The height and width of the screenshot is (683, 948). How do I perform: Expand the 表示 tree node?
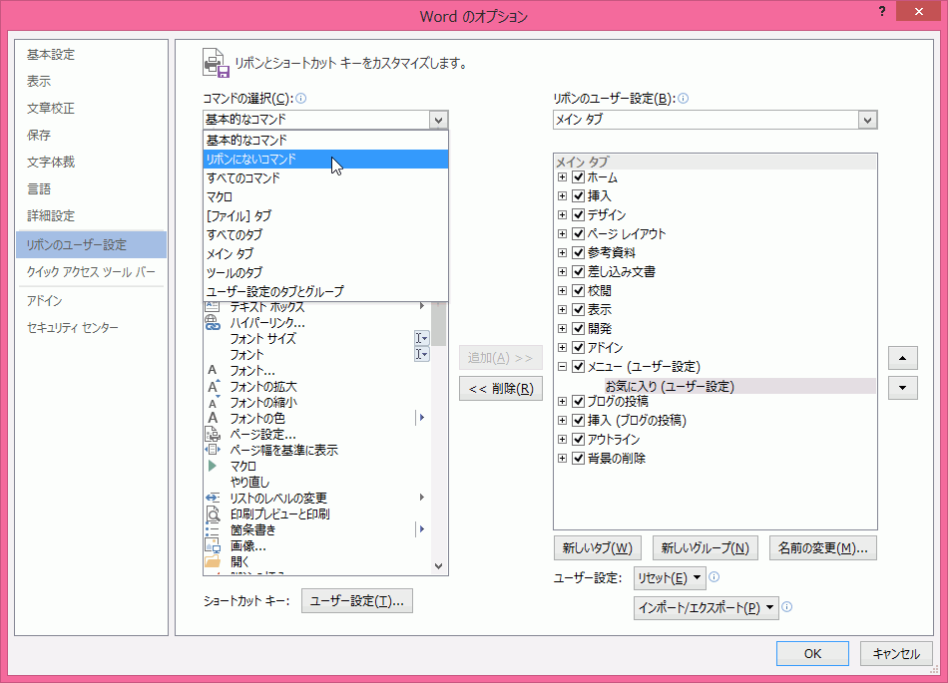click(562, 309)
